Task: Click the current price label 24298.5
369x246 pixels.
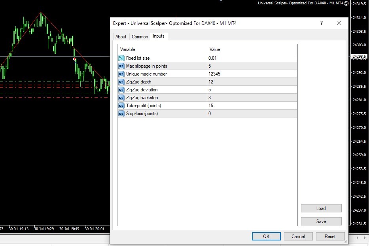Action: click(359, 57)
